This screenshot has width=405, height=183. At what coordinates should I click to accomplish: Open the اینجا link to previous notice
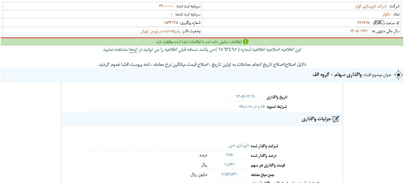[134, 50]
